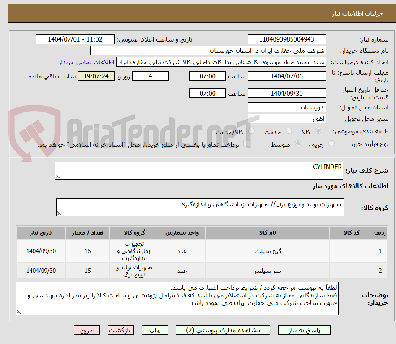Click تجهیزات آزمایشگاهی و اندازه‌گیری group cell
The image size is (396, 344).
[134, 251]
